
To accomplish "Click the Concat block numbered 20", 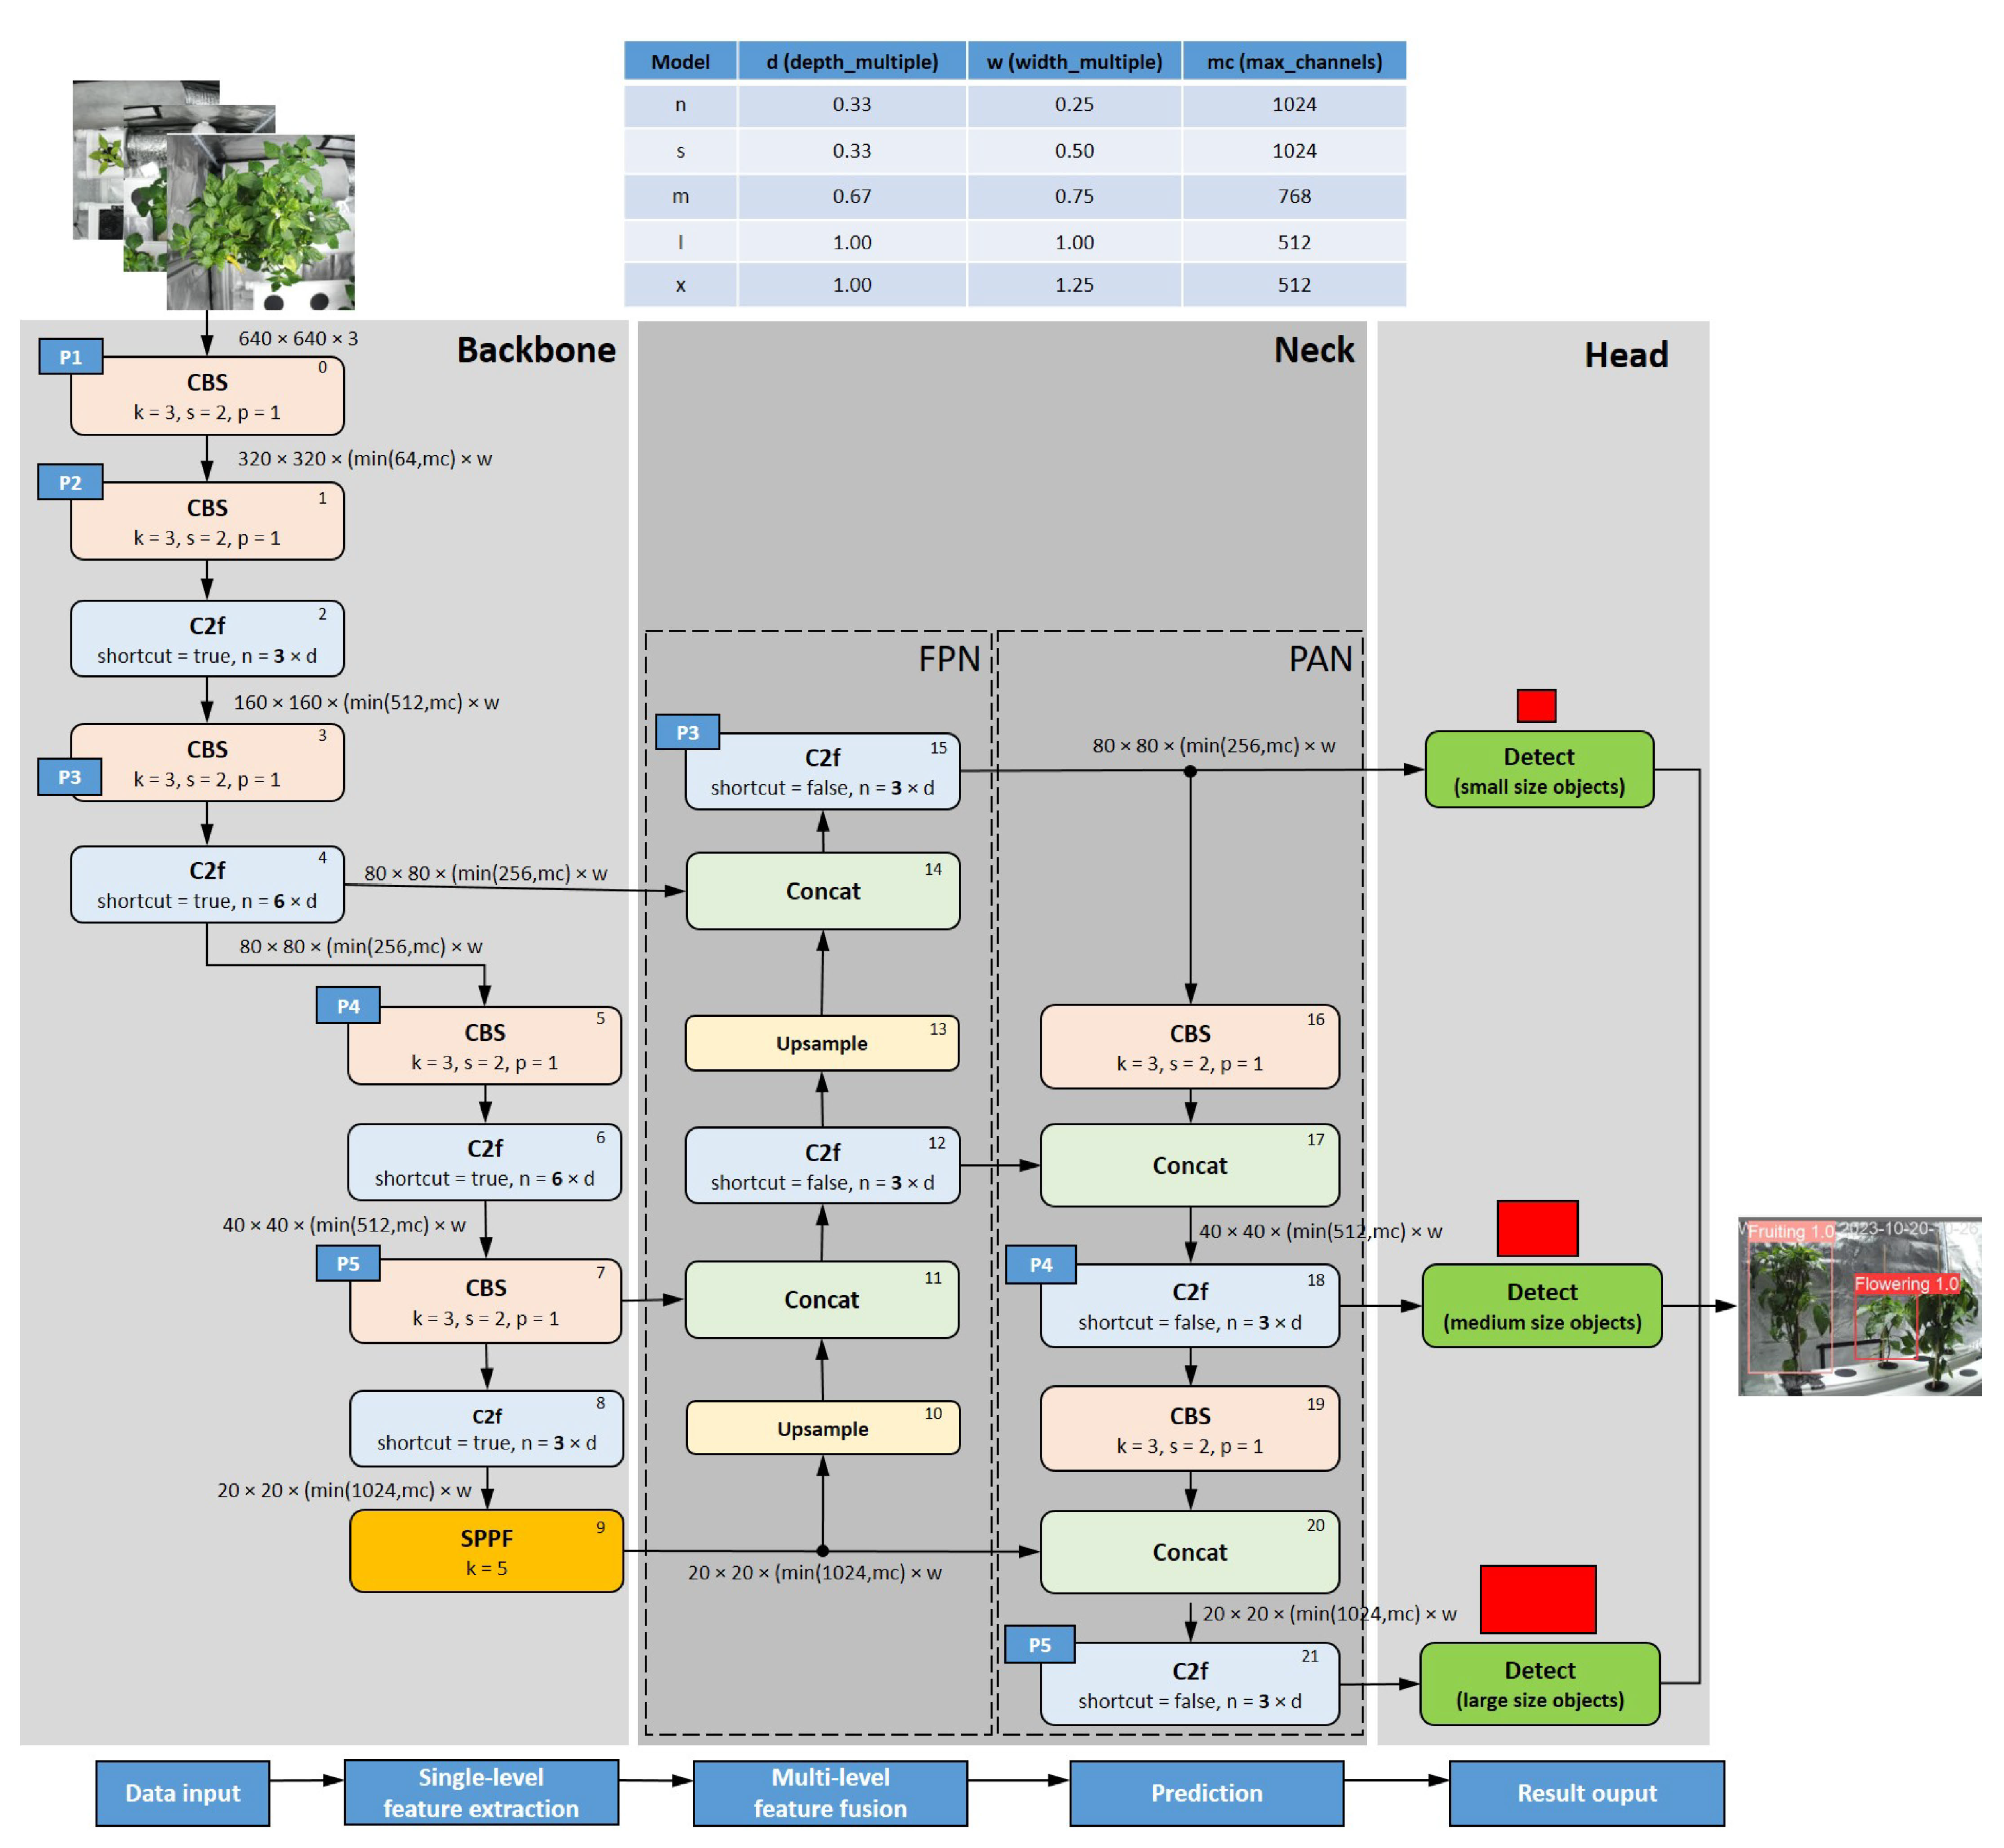I will point(1189,1552).
